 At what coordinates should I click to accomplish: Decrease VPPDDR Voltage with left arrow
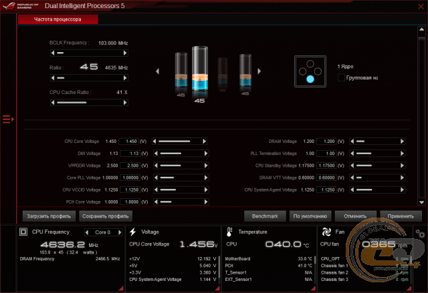pyautogui.click(x=156, y=166)
